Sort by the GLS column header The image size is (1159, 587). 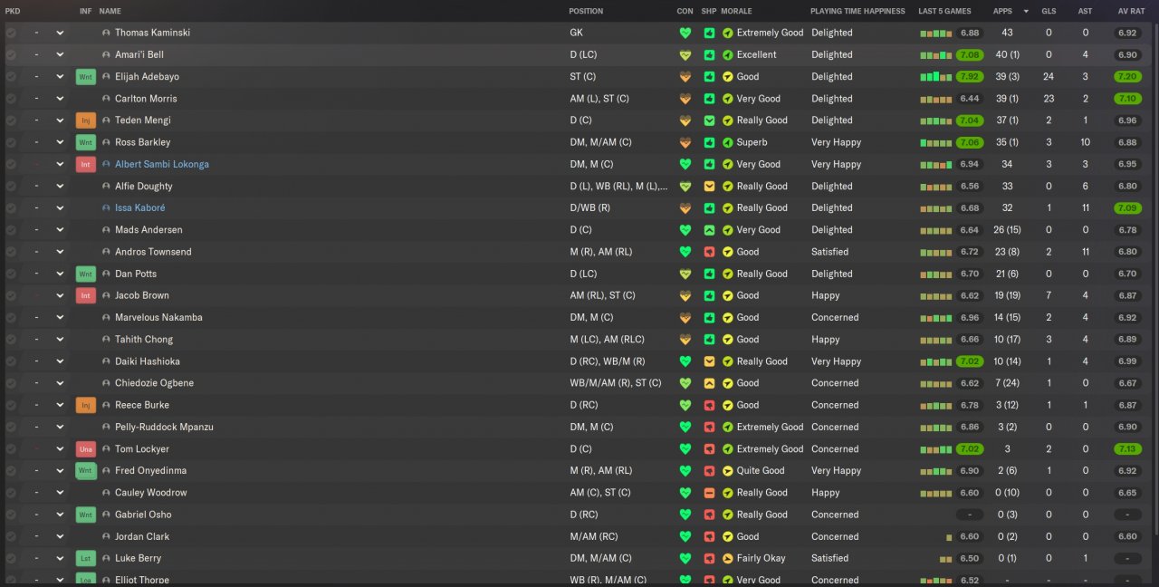(1049, 11)
